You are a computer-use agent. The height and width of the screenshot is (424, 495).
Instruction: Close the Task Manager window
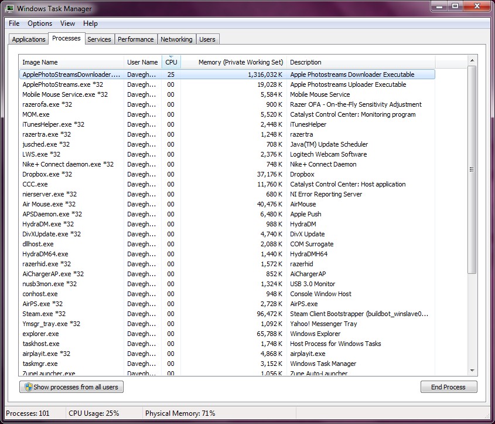point(477,6)
